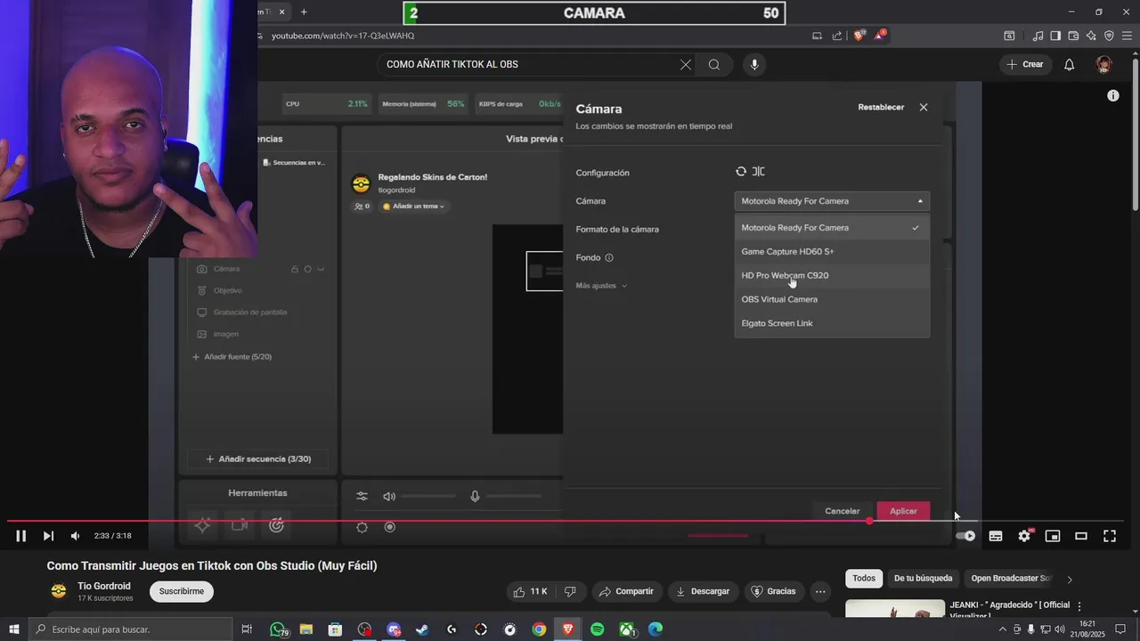Screen dimensions: 1140x641
Task: Pause the YouTube video
Action: [21, 536]
